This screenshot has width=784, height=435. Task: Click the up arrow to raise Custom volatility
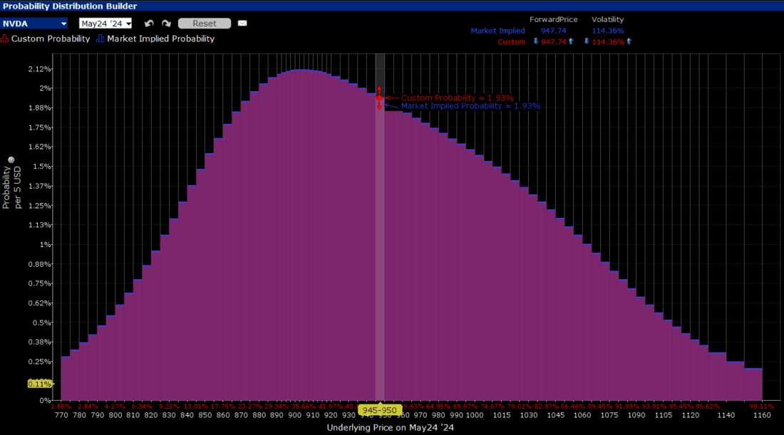(x=629, y=42)
